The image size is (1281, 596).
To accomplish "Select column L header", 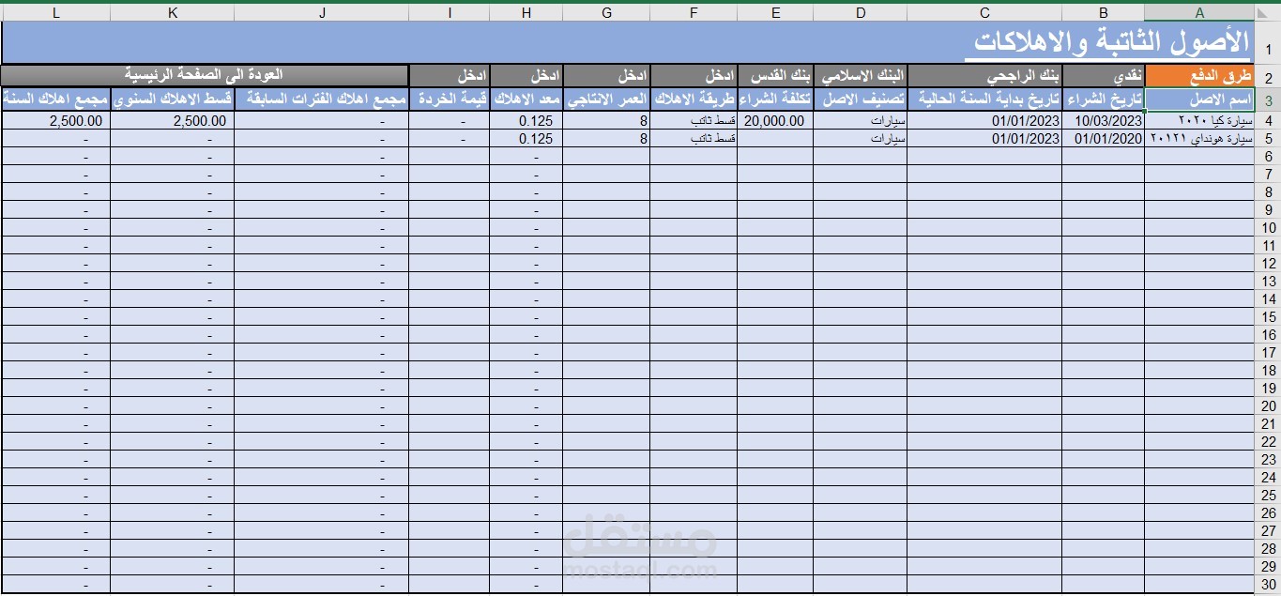I will pyautogui.click(x=55, y=12).
